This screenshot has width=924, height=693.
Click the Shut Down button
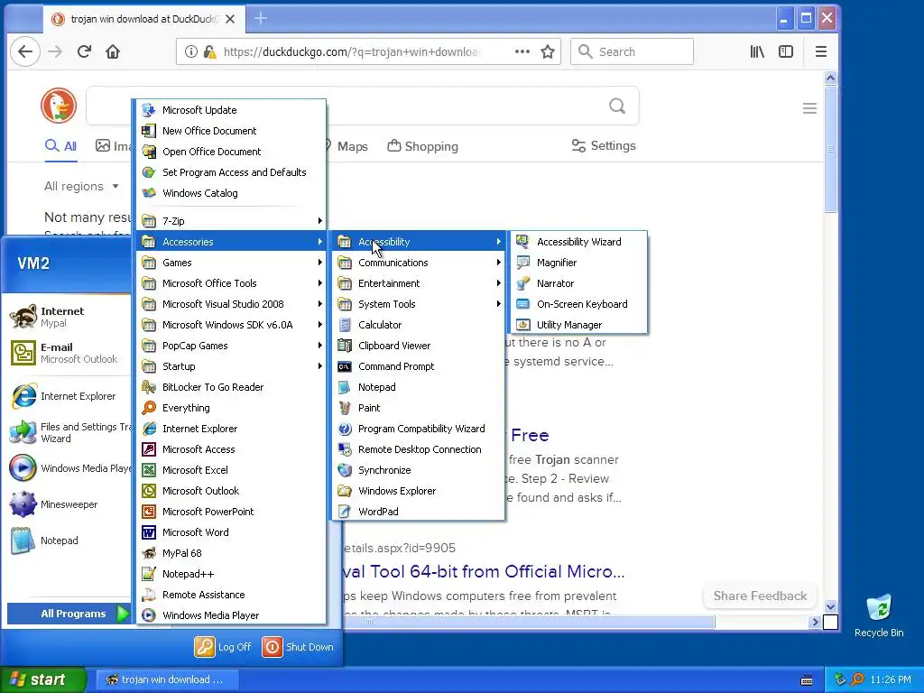coord(298,647)
